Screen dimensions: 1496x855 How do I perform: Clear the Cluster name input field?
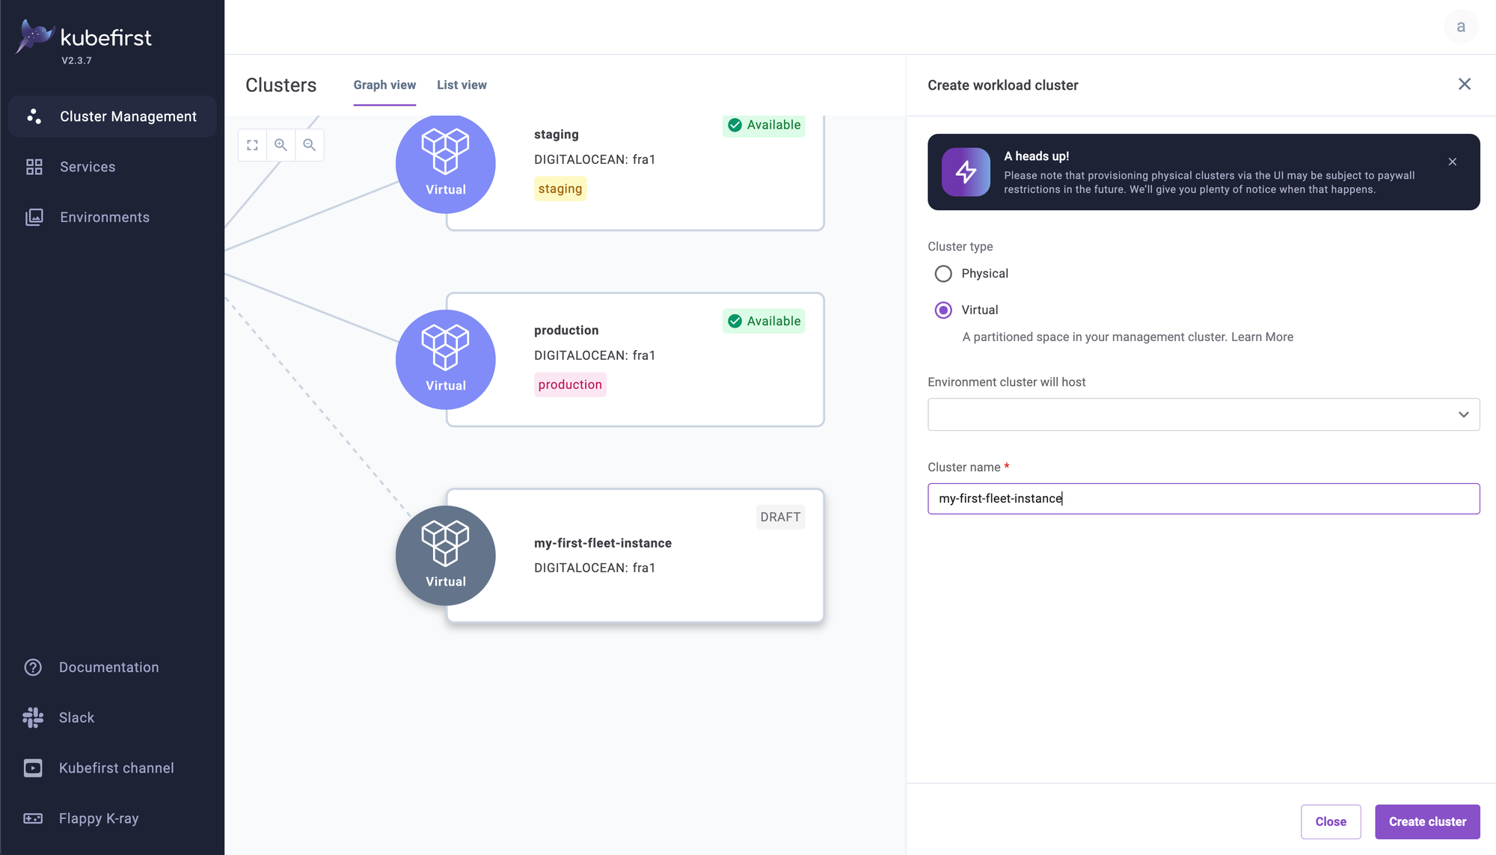1204,498
